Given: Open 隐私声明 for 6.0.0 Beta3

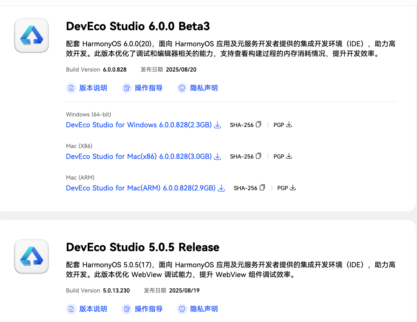Looking at the screenshot, I should pos(204,88).
